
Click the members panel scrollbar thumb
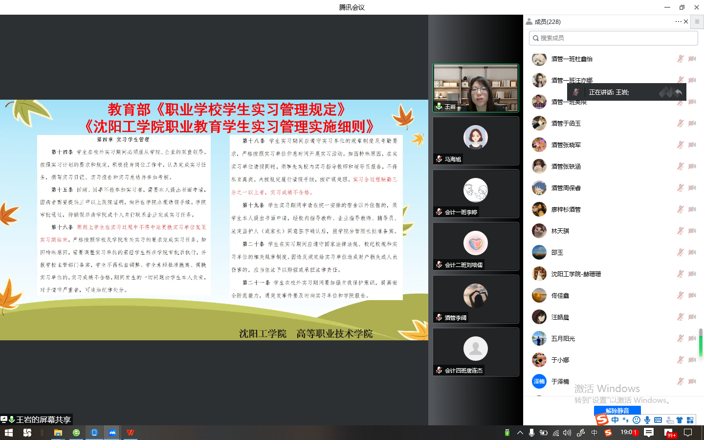pyautogui.click(x=701, y=342)
